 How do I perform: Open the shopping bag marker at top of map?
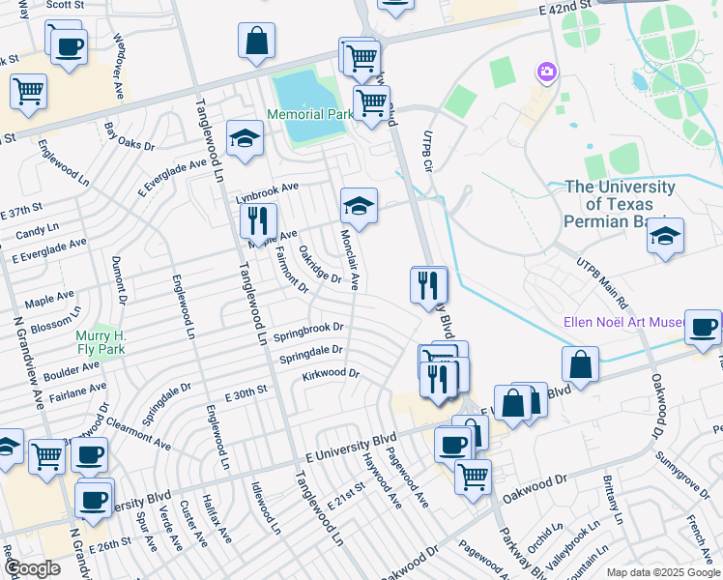point(256,41)
